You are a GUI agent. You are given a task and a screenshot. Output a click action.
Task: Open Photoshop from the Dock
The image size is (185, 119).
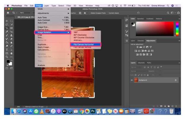pyautogui.click(x=93, y=111)
